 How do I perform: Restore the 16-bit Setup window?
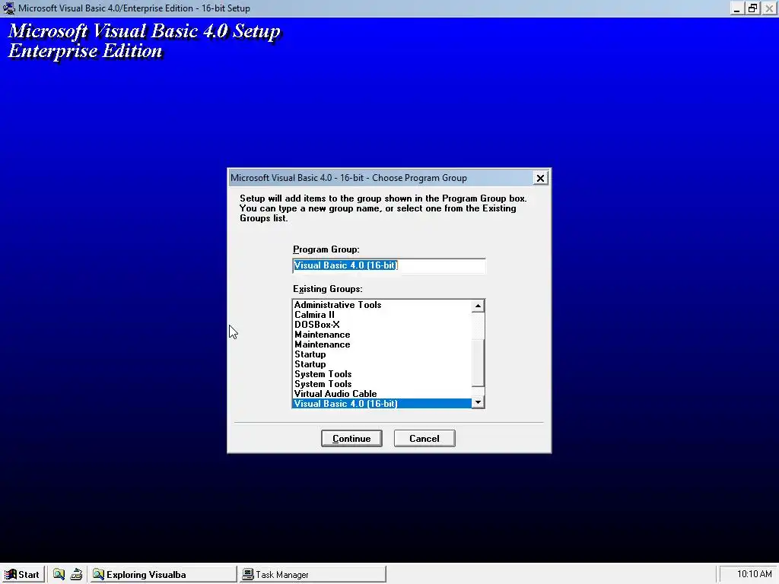coord(752,8)
